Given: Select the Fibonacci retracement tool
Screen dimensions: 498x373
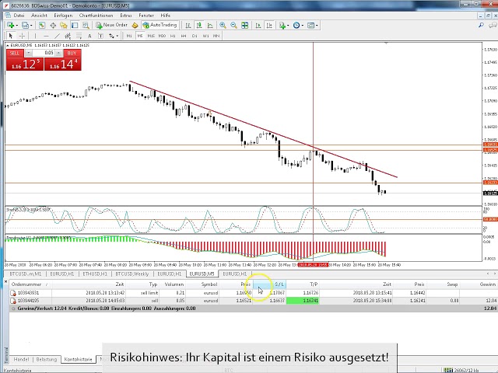Looking at the screenshot, I should point(79,36).
